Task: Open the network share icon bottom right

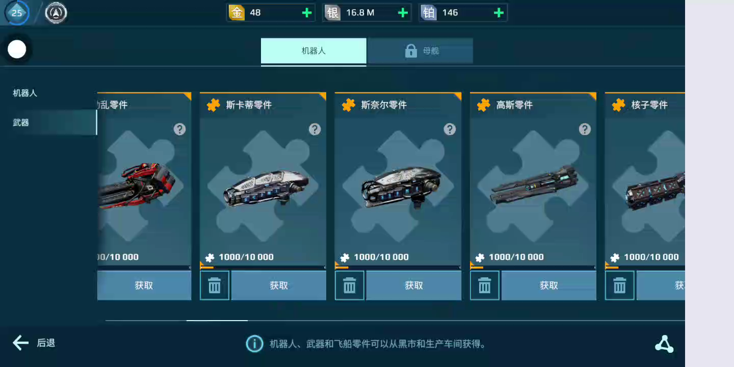Action: [x=664, y=344]
